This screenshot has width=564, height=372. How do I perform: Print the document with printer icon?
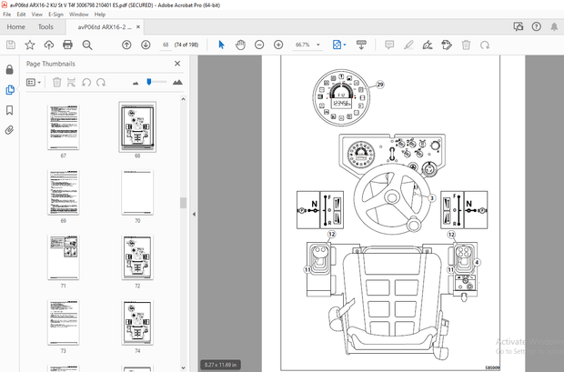pyautogui.click(x=67, y=45)
